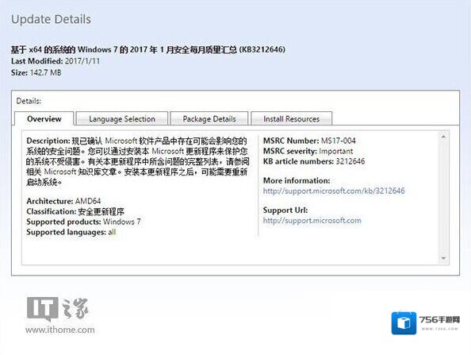This screenshot has height=355, width=471.
Task: Click the Update Details heading
Action: pyautogui.click(x=51, y=19)
